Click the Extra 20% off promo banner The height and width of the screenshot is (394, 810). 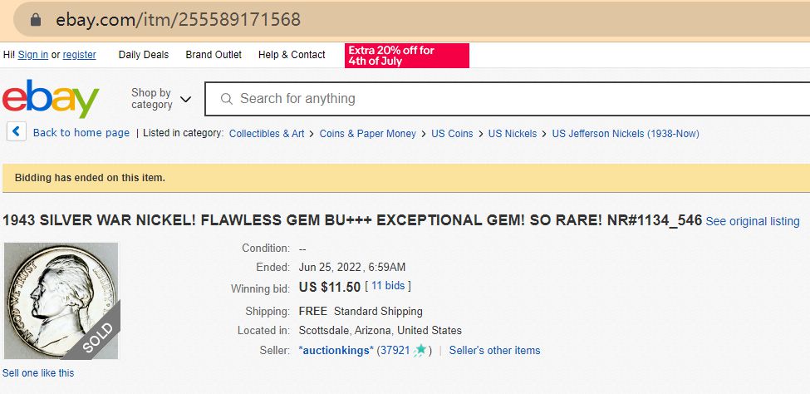click(406, 56)
